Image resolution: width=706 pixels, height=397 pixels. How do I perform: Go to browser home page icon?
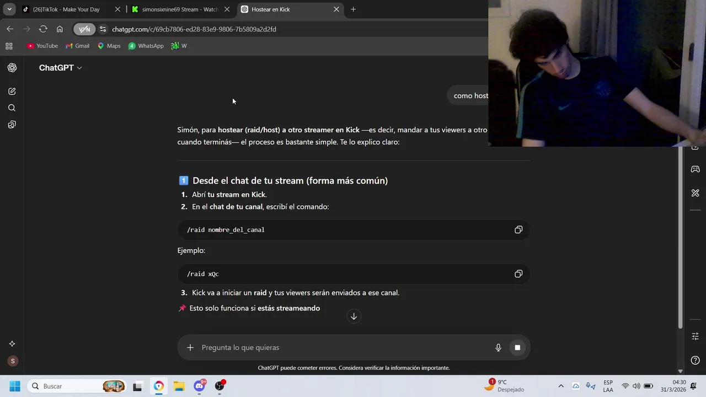tap(60, 29)
